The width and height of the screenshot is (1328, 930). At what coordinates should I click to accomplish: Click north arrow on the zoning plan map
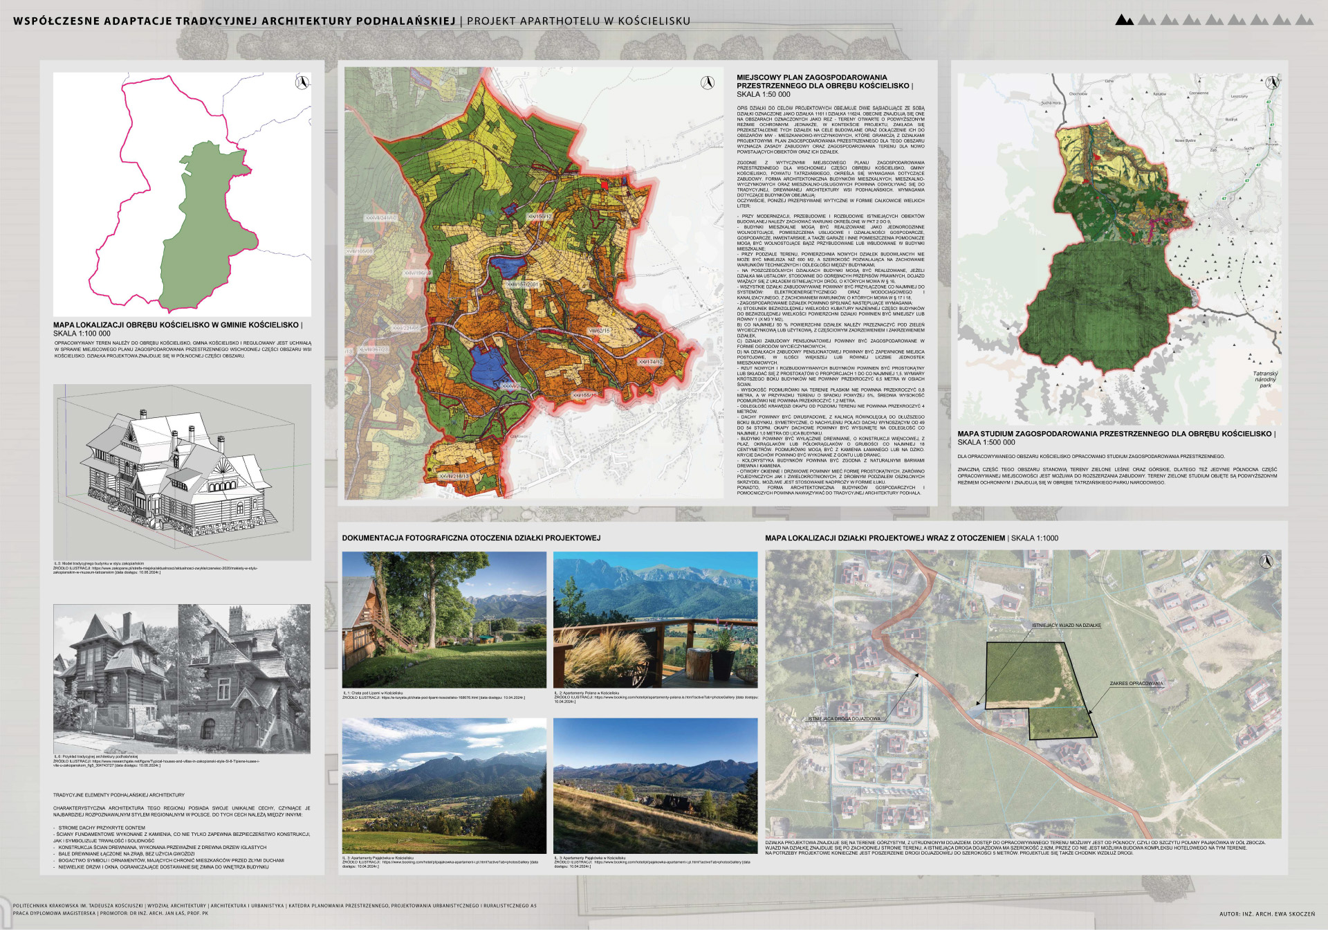(x=707, y=83)
